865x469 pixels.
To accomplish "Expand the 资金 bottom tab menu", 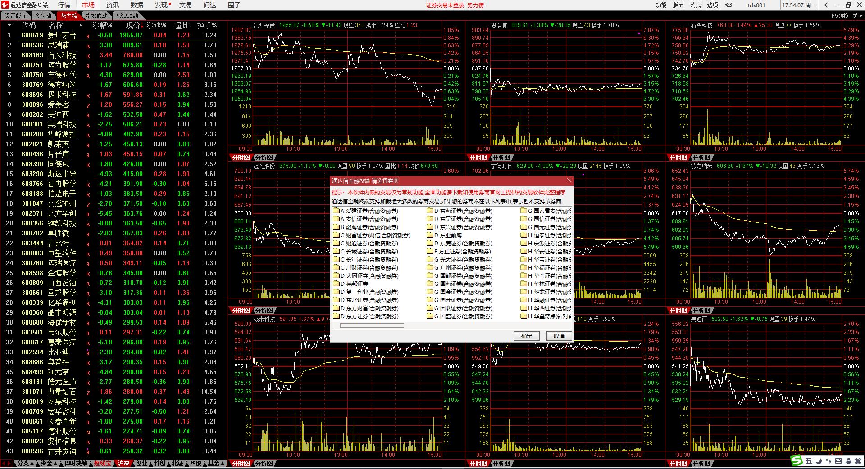I will [x=49, y=463].
